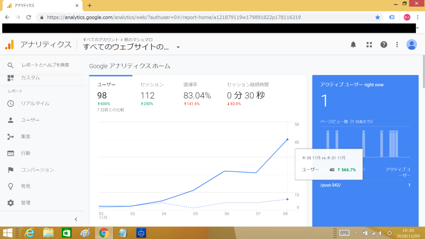
Task: Click the 集客 acquisition icon
Action: pos(10,137)
